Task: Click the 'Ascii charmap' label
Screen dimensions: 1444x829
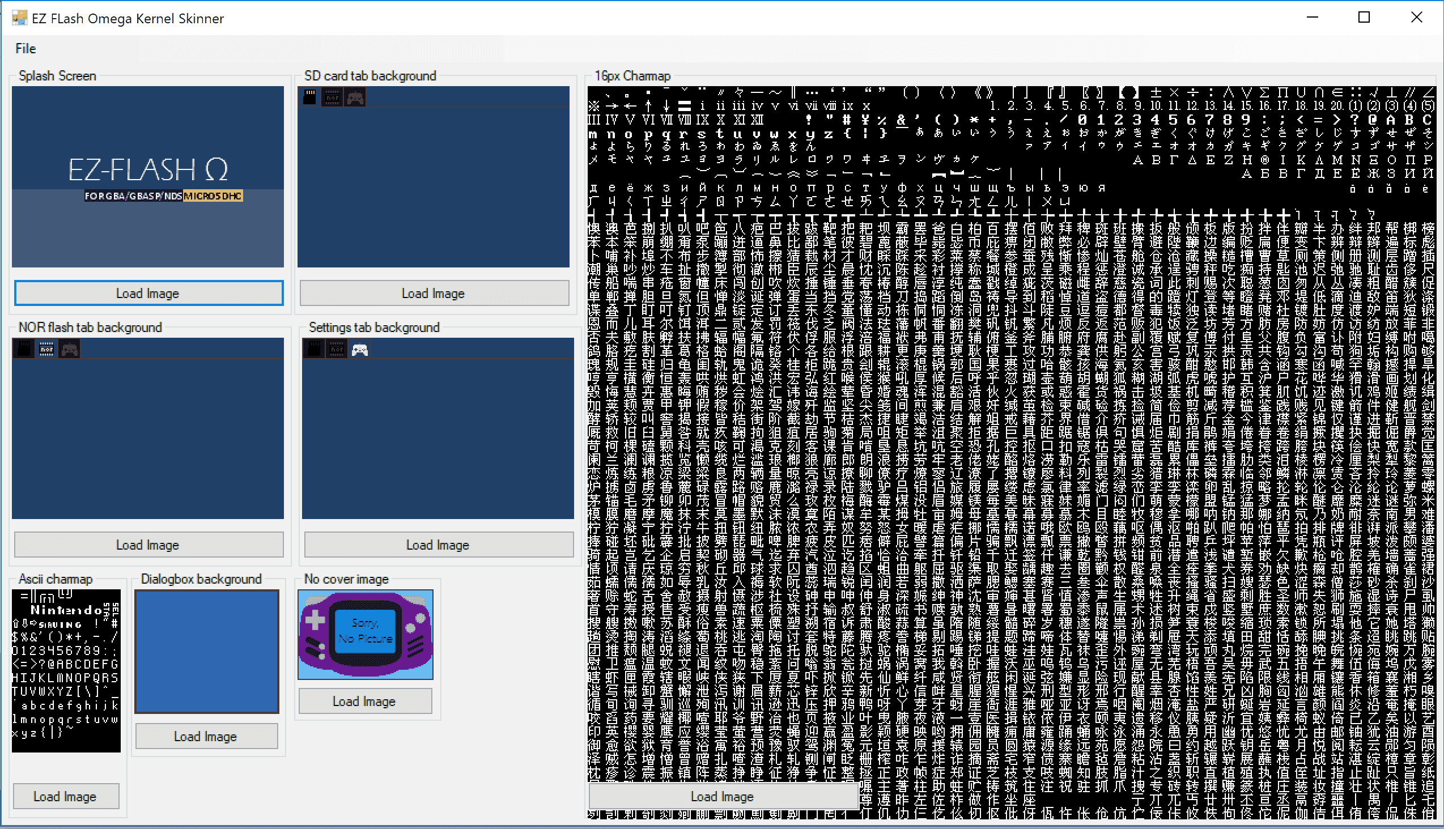Action: [x=55, y=579]
